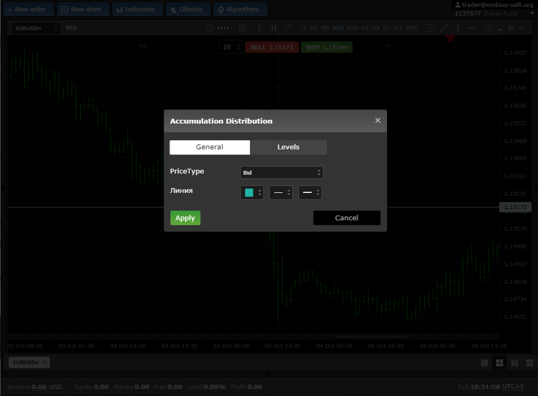This screenshot has width=538, height=396.
Task: Click the New chart button
Action: coord(84,9)
